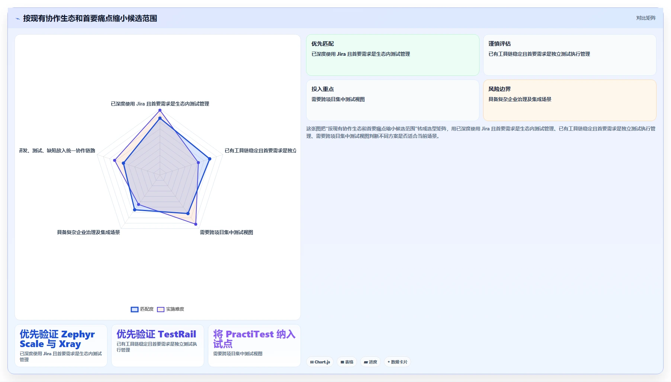Select the Chart.js tag

point(320,362)
